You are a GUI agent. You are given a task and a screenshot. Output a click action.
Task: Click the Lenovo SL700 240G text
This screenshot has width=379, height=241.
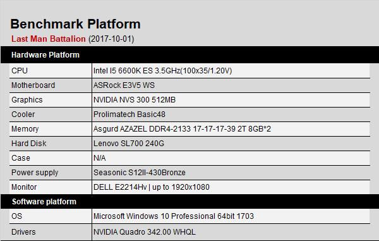pos(129,143)
